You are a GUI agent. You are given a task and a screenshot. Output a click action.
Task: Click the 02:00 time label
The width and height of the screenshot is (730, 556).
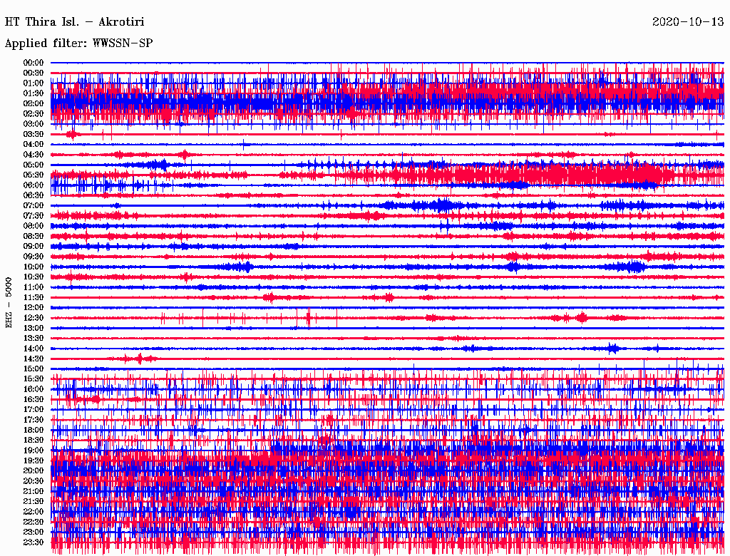click(34, 104)
